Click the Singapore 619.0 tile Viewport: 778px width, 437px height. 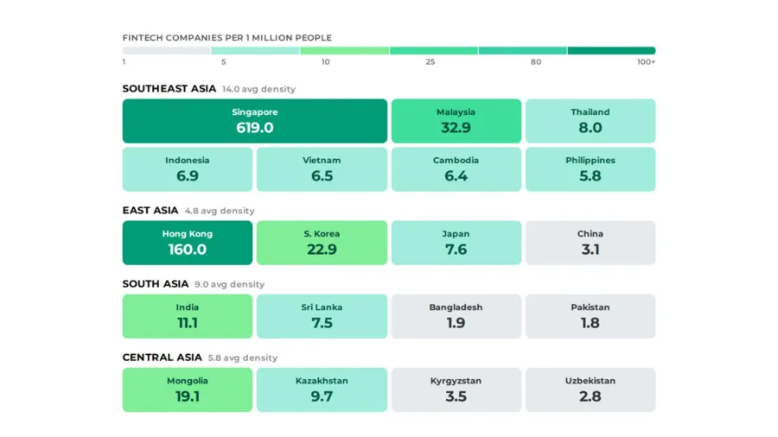[255, 121]
